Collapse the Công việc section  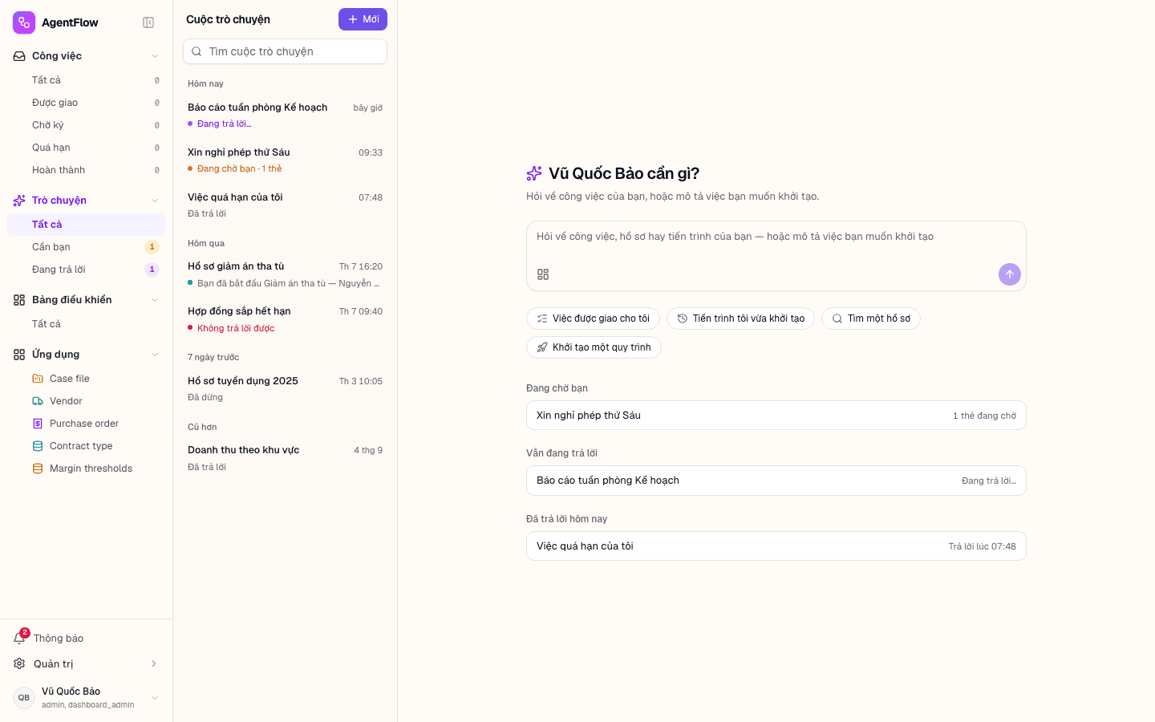click(155, 56)
